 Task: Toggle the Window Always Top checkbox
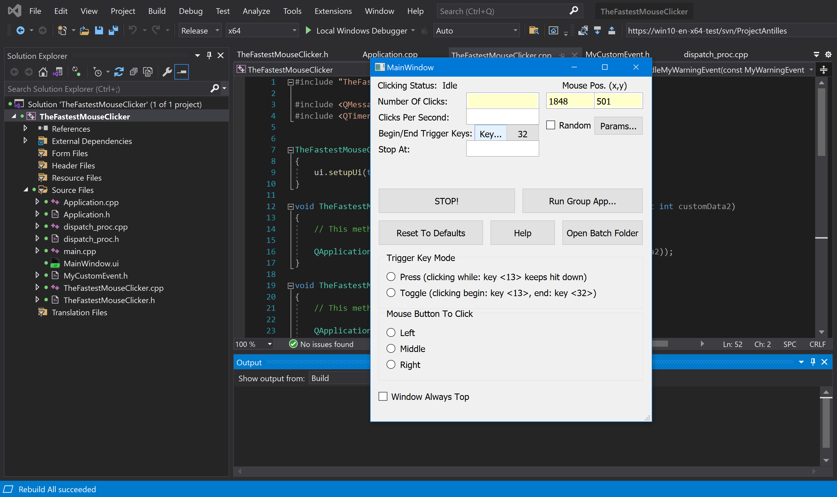[x=383, y=396]
